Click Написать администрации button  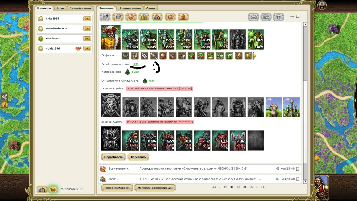click(155, 188)
